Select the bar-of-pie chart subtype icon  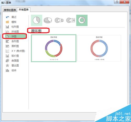click(x=70, y=20)
